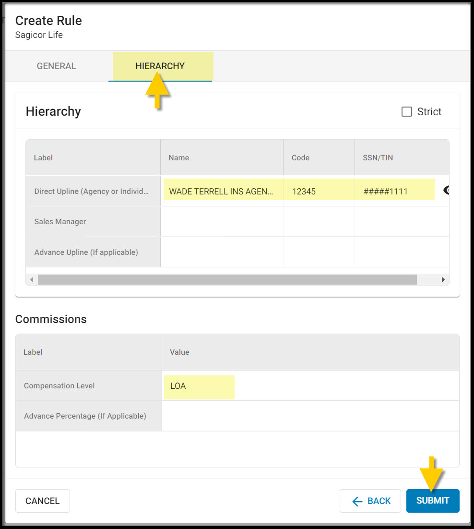Go back using the BACK button
This screenshot has width=474, height=529.
[370, 501]
